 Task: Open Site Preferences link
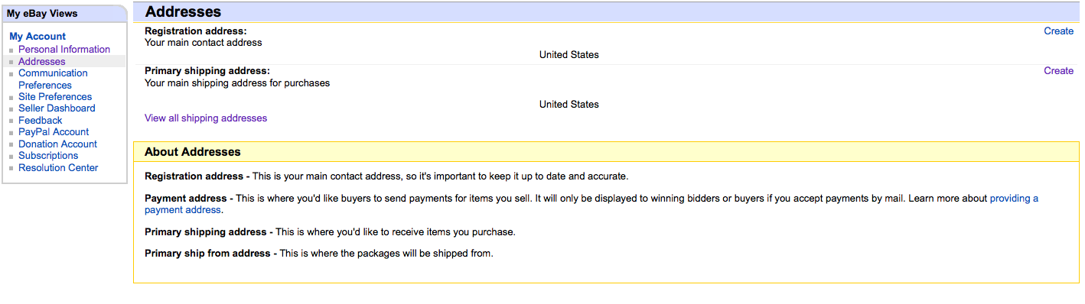pos(55,96)
